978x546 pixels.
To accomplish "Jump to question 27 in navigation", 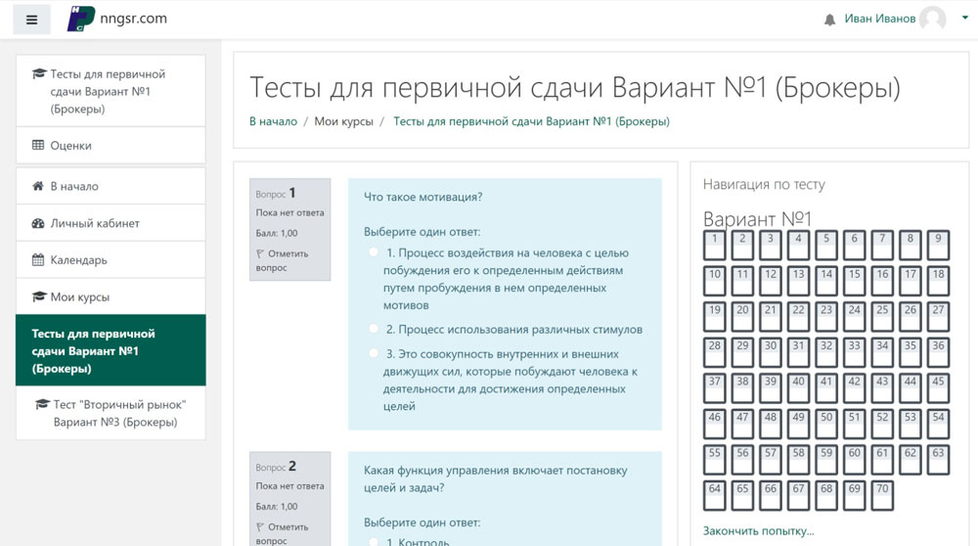I will coord(938,317).
